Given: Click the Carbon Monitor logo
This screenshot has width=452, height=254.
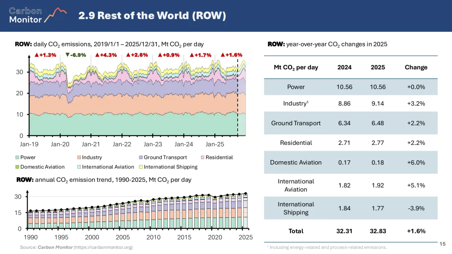Looking at the screenshot, I should (x=38, y=15).
